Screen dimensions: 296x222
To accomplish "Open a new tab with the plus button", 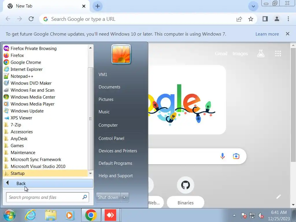I will point(98,6).
